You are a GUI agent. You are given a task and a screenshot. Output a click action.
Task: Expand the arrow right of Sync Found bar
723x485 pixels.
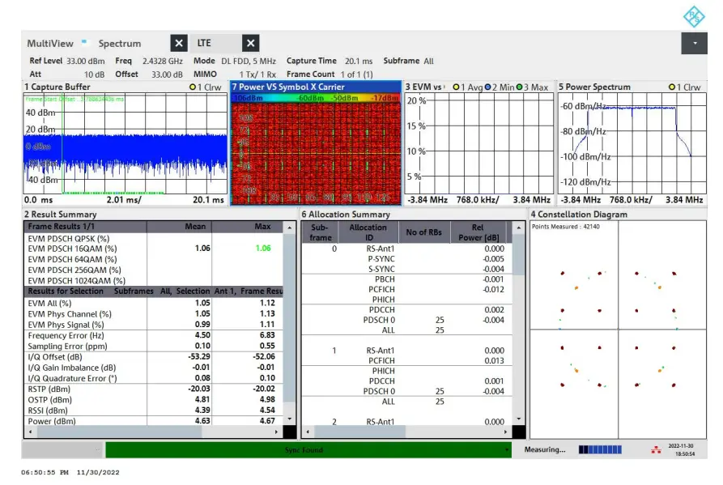click(507, 450)
